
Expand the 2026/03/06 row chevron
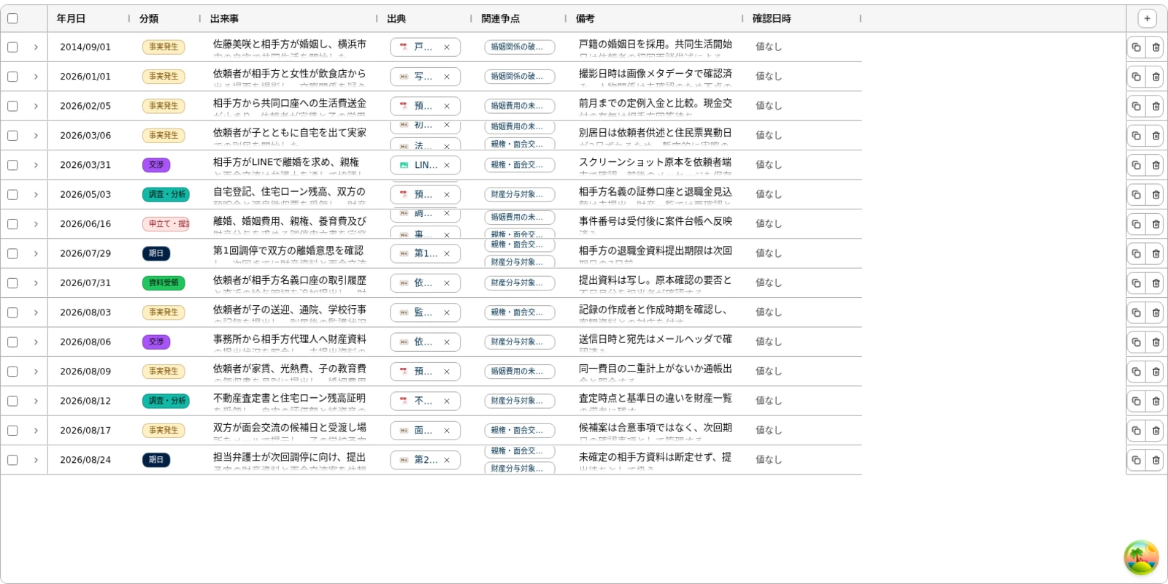[x=36, y=136]
